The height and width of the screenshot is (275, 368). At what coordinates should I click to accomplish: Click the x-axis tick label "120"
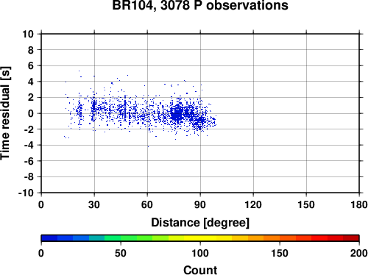click(253, 204)
